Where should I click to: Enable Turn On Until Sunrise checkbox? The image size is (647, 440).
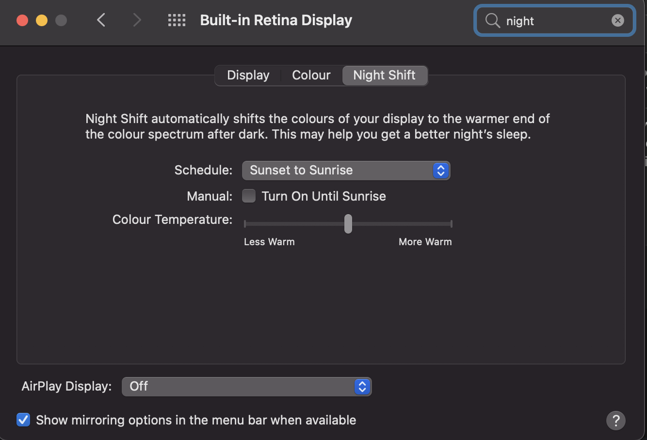[x=249, y=196]
